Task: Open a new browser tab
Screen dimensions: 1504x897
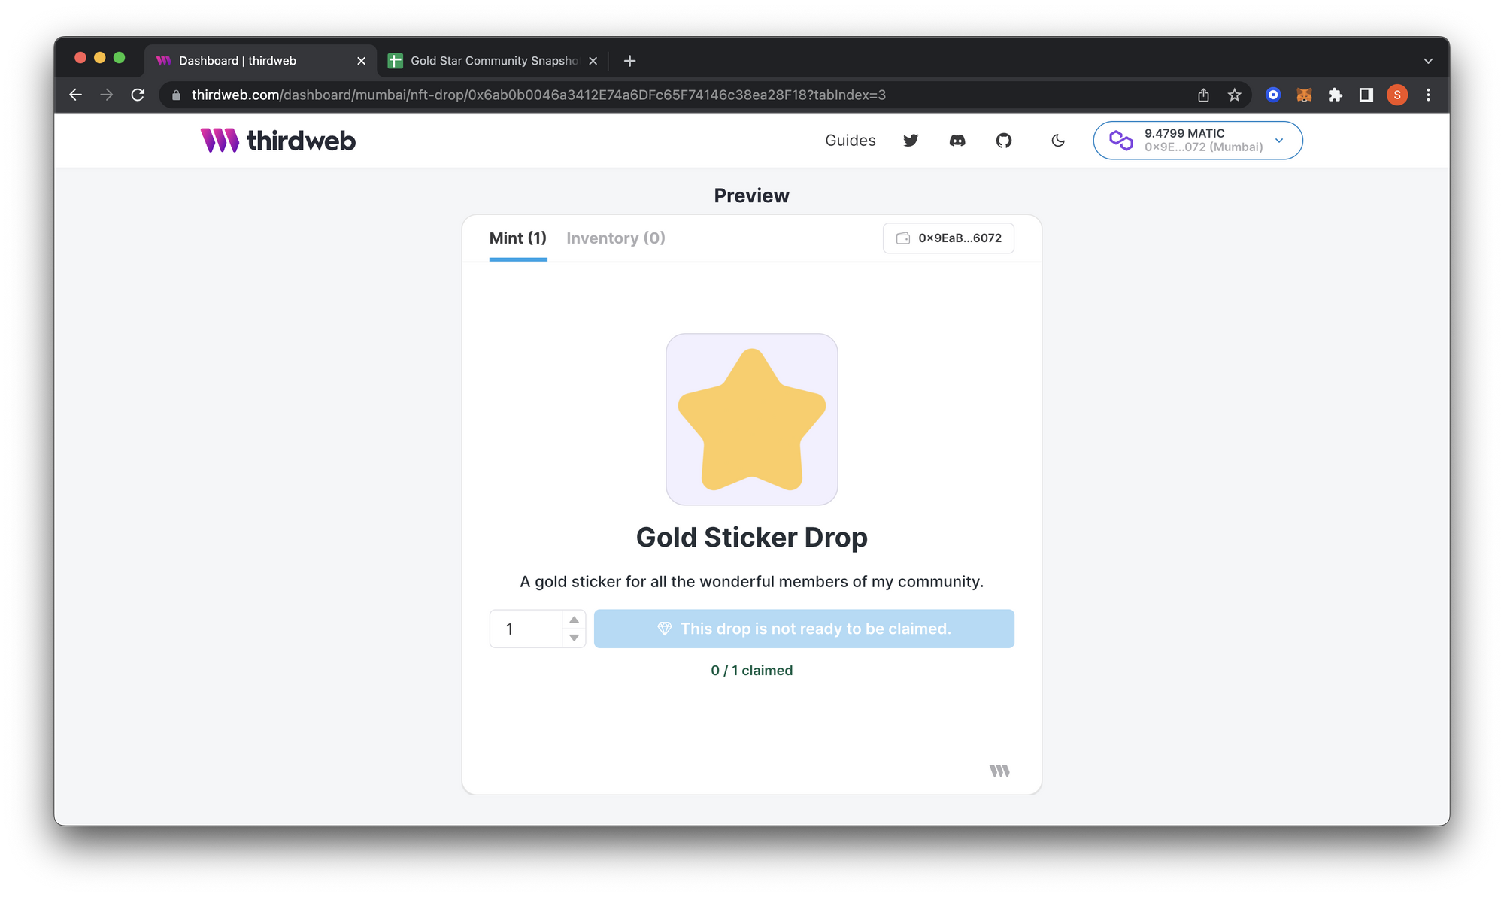Action: click(630, 61)
